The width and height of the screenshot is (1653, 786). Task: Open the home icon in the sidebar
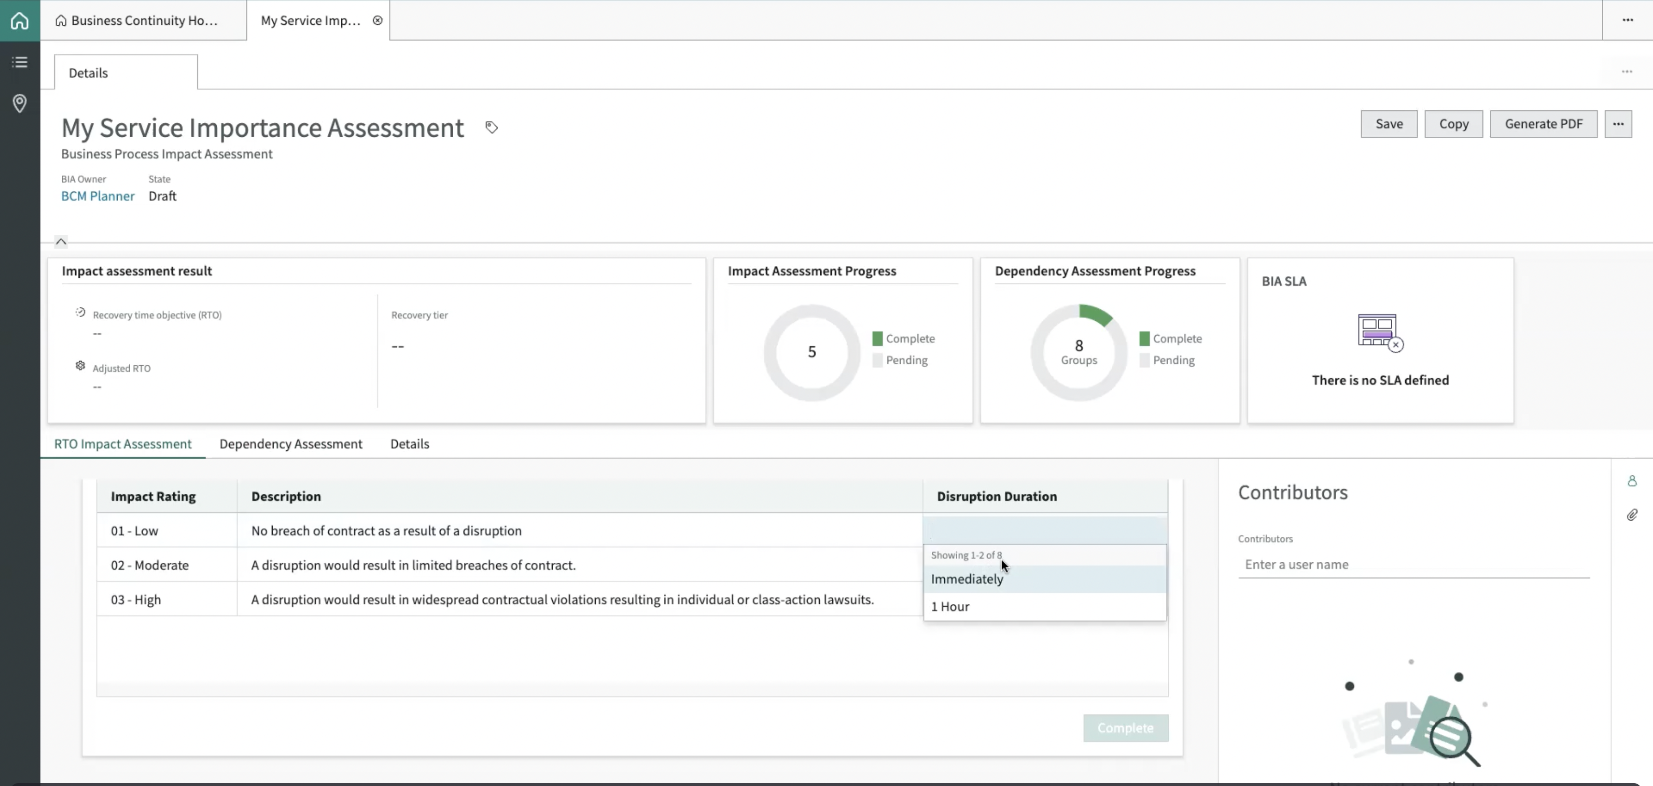click(20, 21)
